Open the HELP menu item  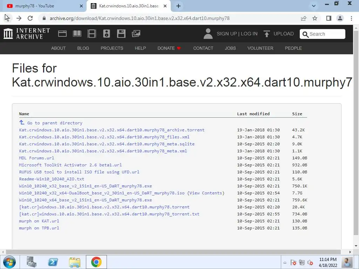coord(140,48)
